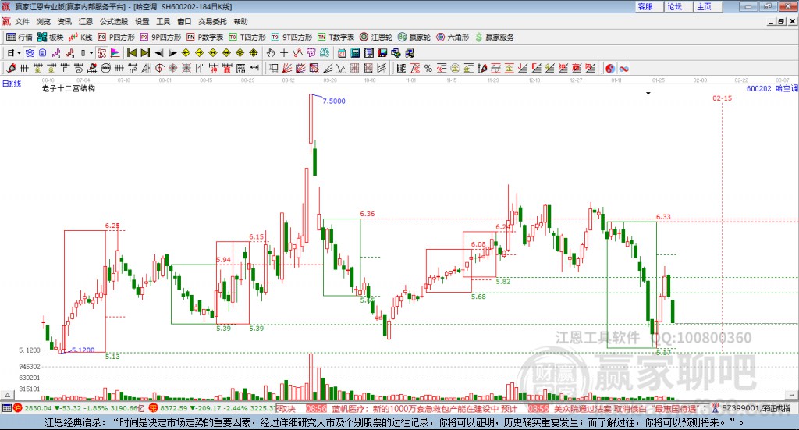Image resolution: width=799 pixels, height=430 pixels.
Task: Open the 六角形 hexagon tool
Action: (453, 37)
